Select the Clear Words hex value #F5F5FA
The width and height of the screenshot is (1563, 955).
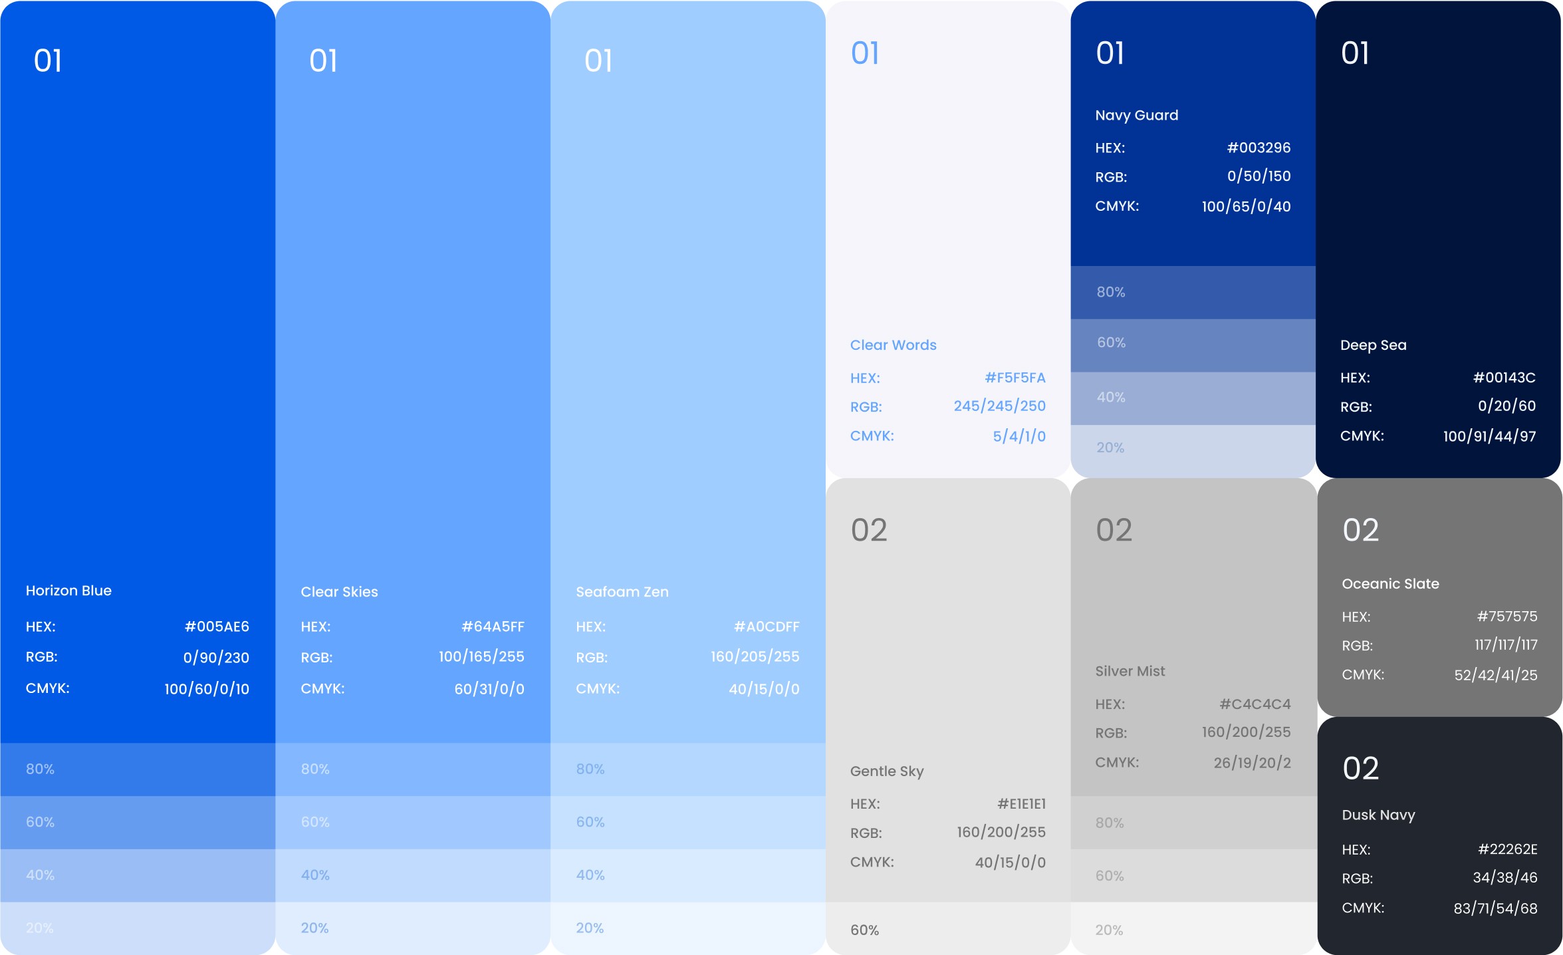click(x=1015, y=378)
